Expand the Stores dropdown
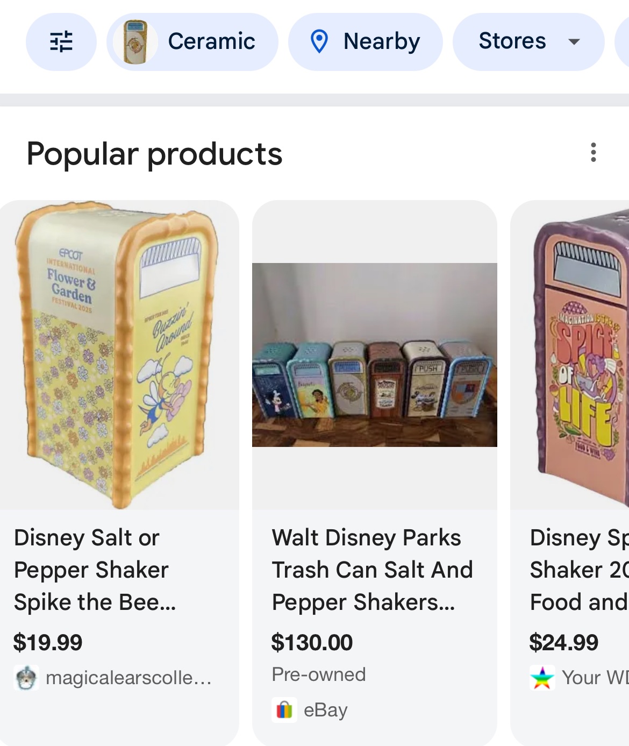This screenshot has height=746, width=629. 512,41
